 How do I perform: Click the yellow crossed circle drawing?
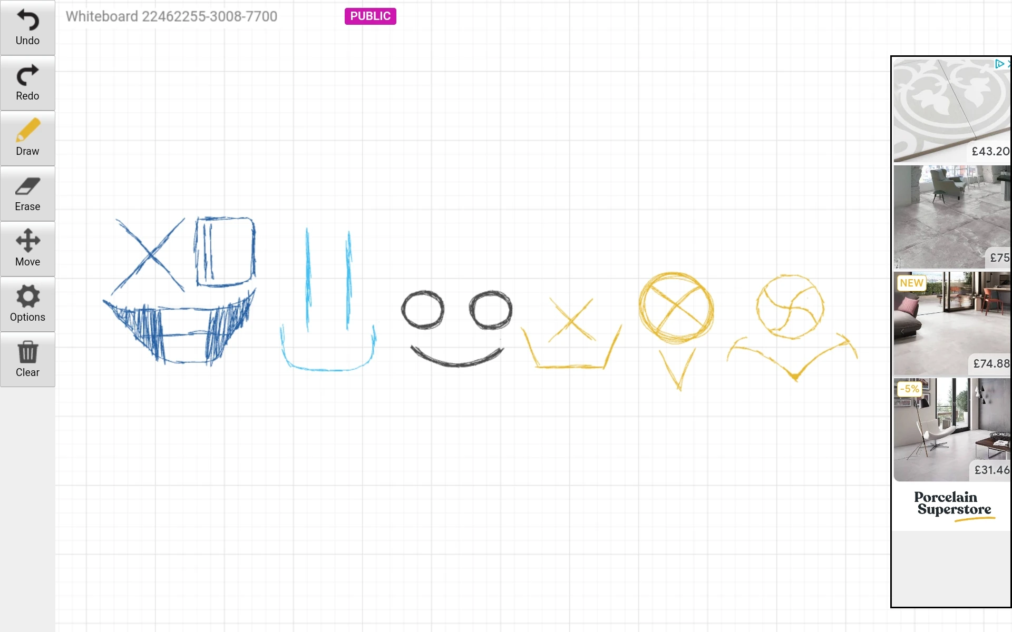coord(676,307)
